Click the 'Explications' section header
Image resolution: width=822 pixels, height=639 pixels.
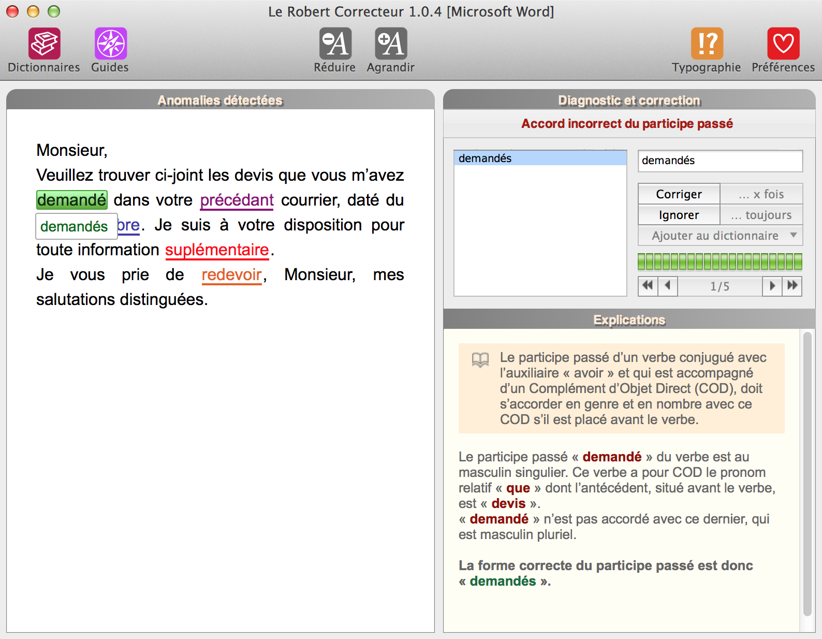tap(629, 319)
